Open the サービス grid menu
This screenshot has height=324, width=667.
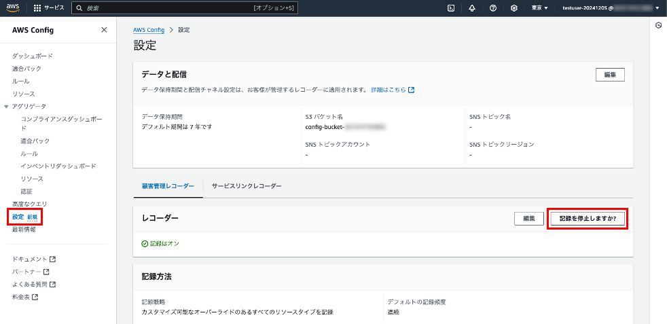pyautogui.click(x=48, y=8)
